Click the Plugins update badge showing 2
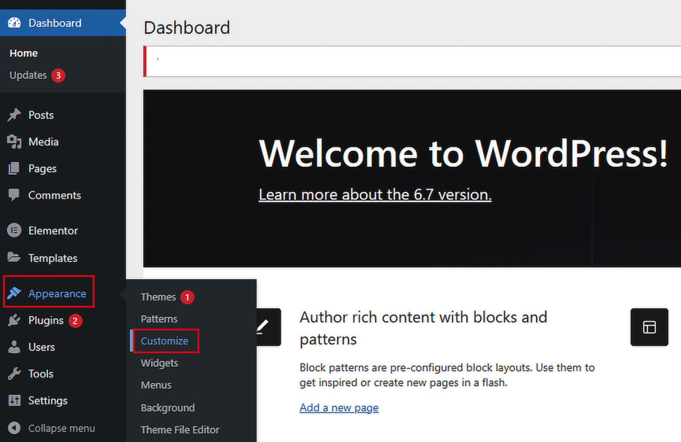The height and width of the screenshot is (442, 681). point(75,321)
